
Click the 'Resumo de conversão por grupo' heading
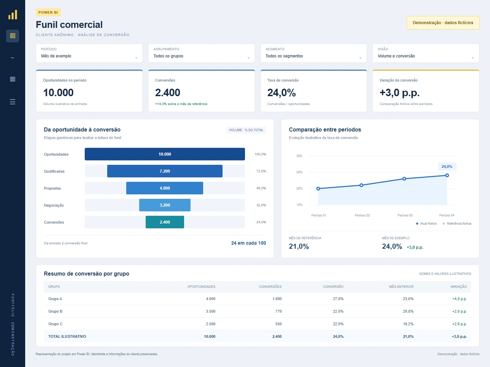[x=86, y=274]
